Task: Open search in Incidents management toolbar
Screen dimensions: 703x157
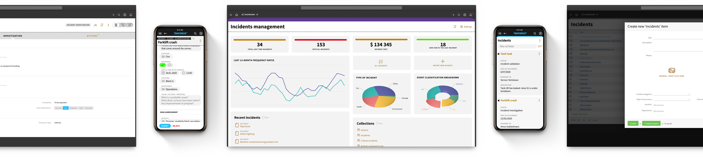Action: pyautogui.click(x=459, y=15)
